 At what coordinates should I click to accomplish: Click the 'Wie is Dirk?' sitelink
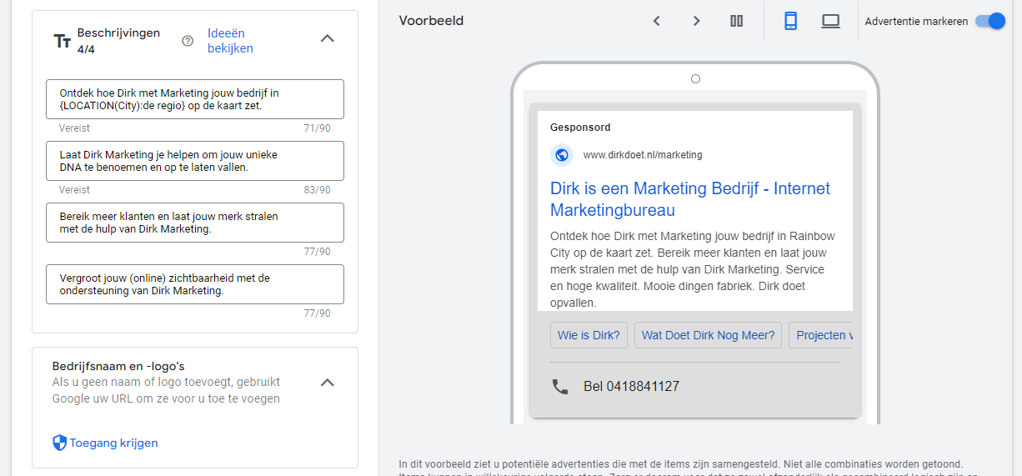[589, 335]
